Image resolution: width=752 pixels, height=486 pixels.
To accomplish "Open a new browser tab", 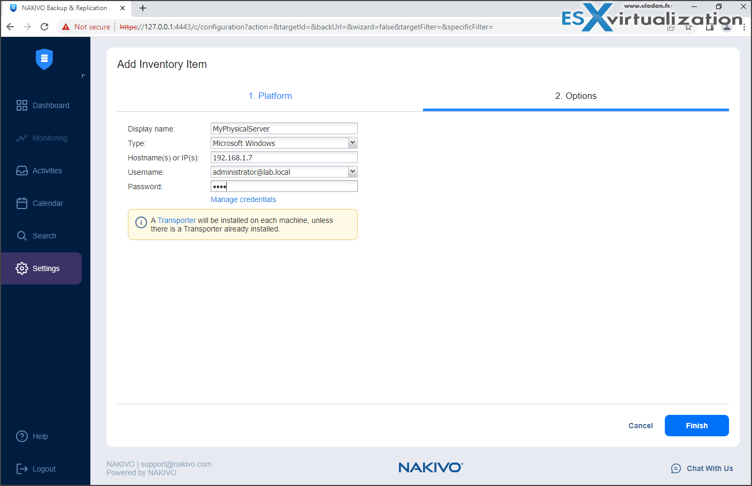I will point(143,8).
